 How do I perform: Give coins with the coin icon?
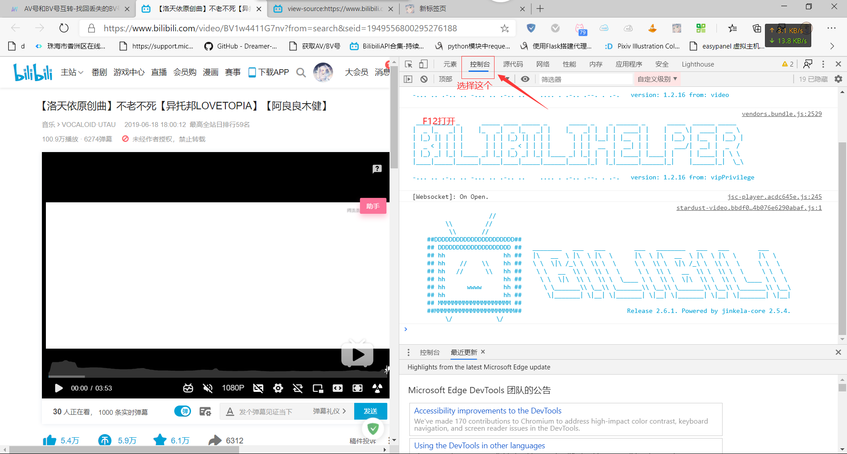pos(105,440)
